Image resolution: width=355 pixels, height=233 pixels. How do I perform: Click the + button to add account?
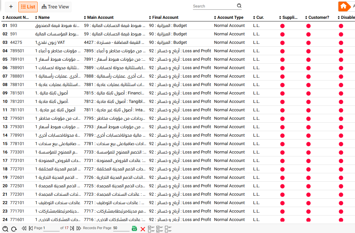click(11, 6)
